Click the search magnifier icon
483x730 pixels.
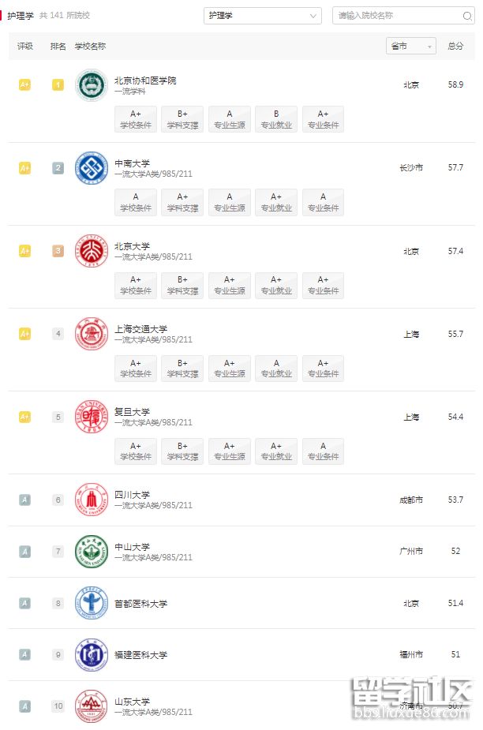tap(466, 16)
